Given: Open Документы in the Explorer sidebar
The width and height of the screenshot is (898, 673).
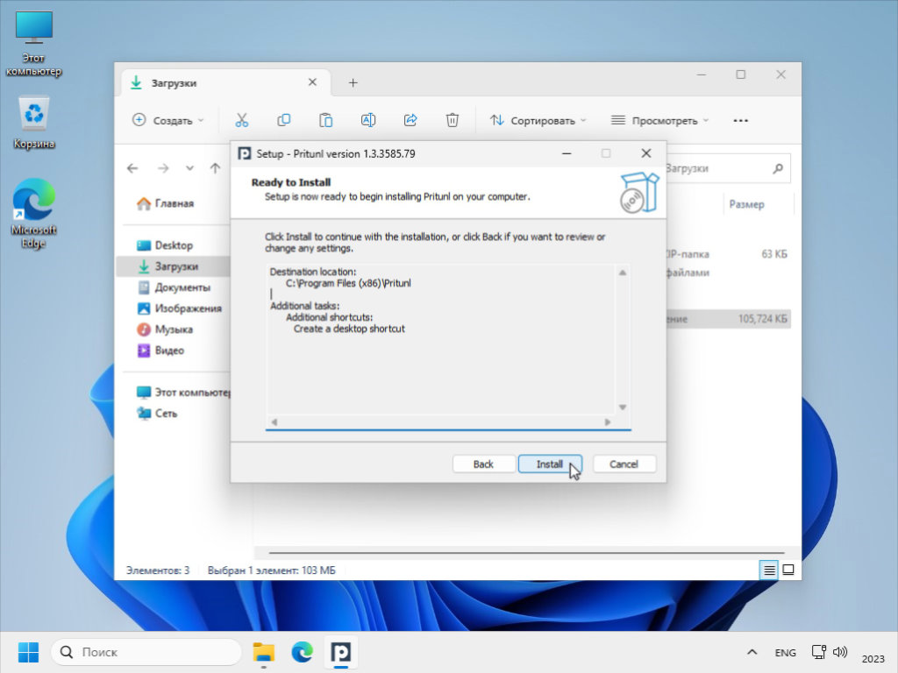Looking at the screenshot, I should 175,287.
